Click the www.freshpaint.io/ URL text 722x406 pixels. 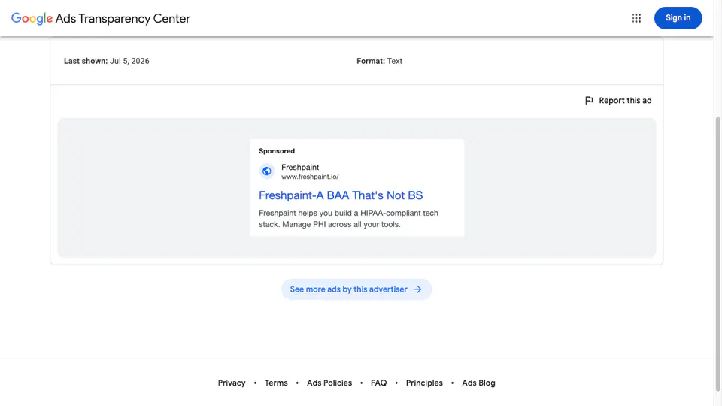click(x=310, y=177)
